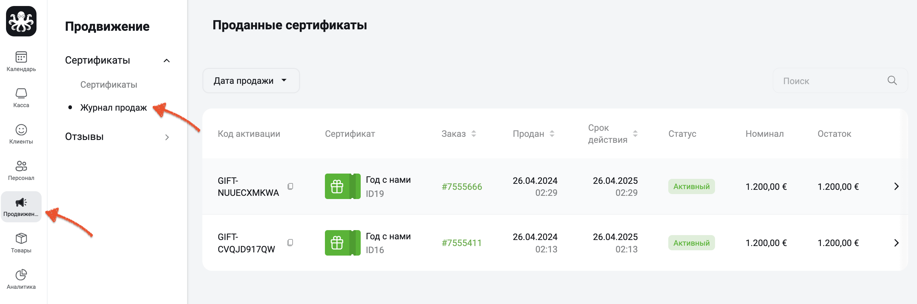Select the Продвижение megaphone icon

pyautogui.click(x=21, y=203)
